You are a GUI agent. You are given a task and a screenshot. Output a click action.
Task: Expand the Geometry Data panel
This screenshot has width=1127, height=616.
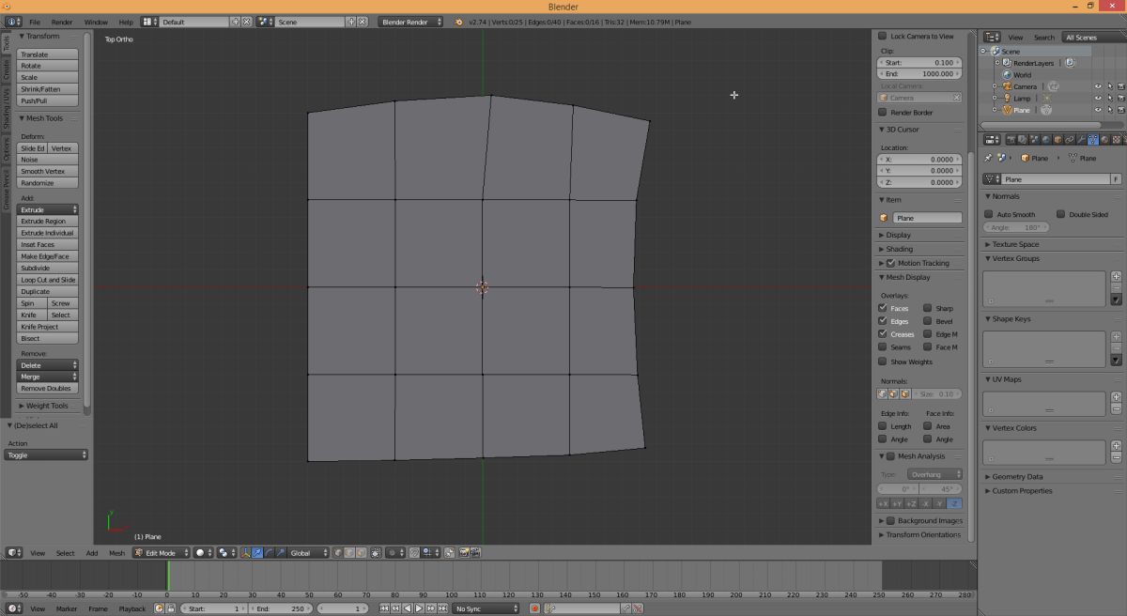(x=1017, y=476)
